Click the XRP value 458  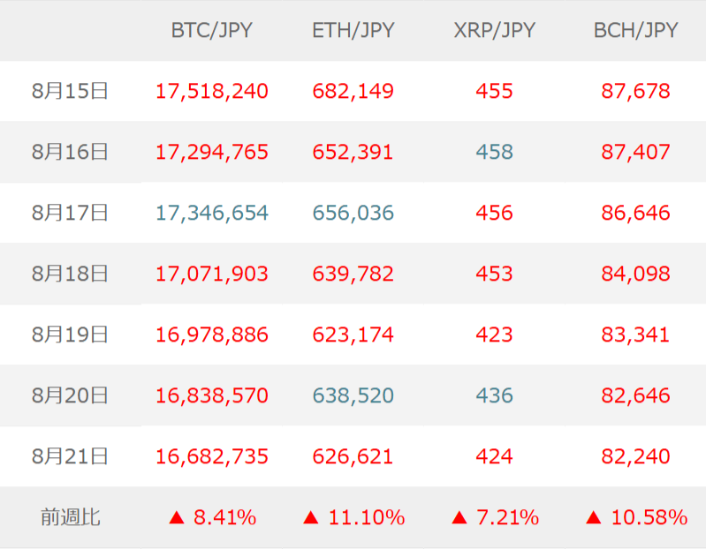coord(494,152)
